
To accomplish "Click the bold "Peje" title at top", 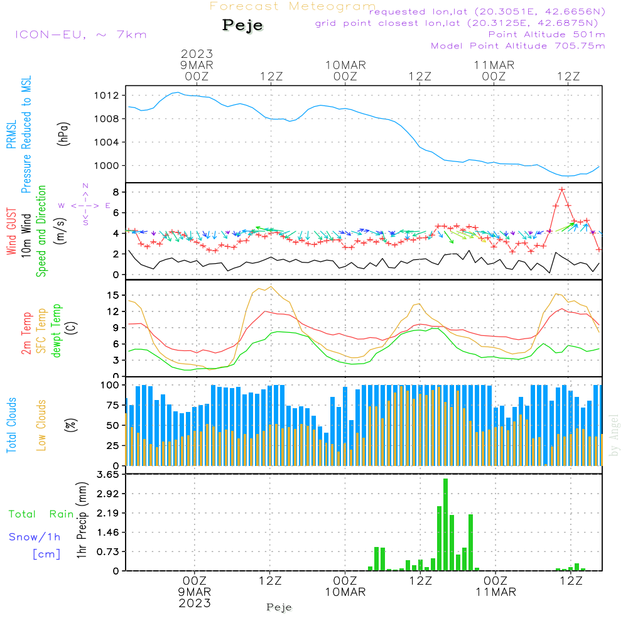I will click(242, 26).
